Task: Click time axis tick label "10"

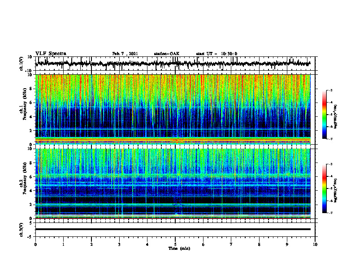Action: 315,244
